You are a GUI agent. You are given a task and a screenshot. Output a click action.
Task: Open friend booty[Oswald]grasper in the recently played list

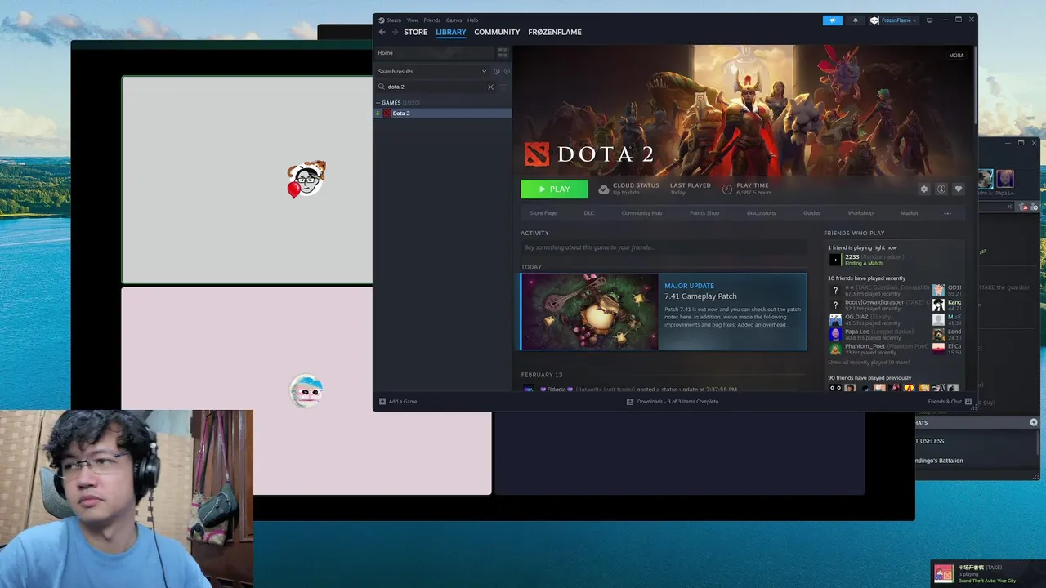pos(879,305)
